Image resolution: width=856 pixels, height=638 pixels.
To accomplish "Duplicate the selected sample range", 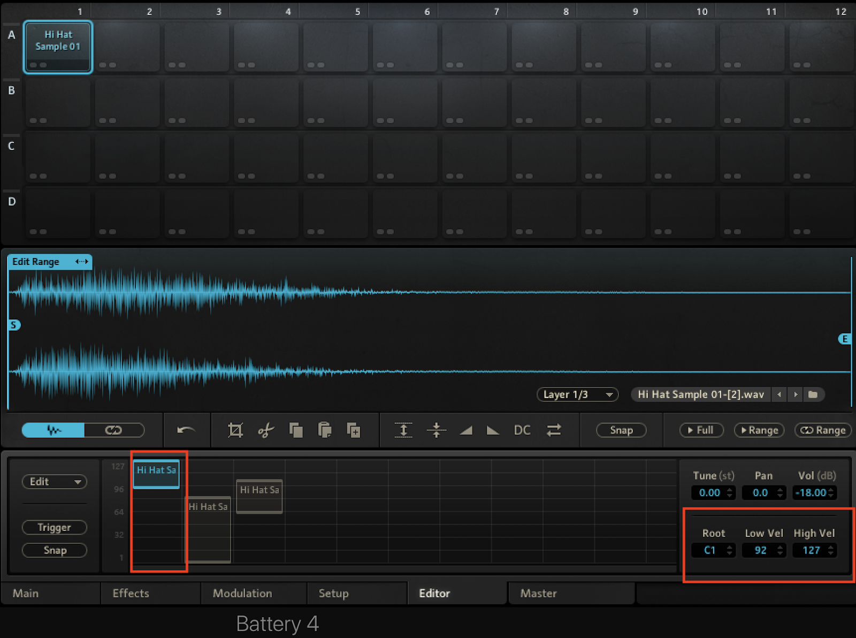I will [354, 430].
